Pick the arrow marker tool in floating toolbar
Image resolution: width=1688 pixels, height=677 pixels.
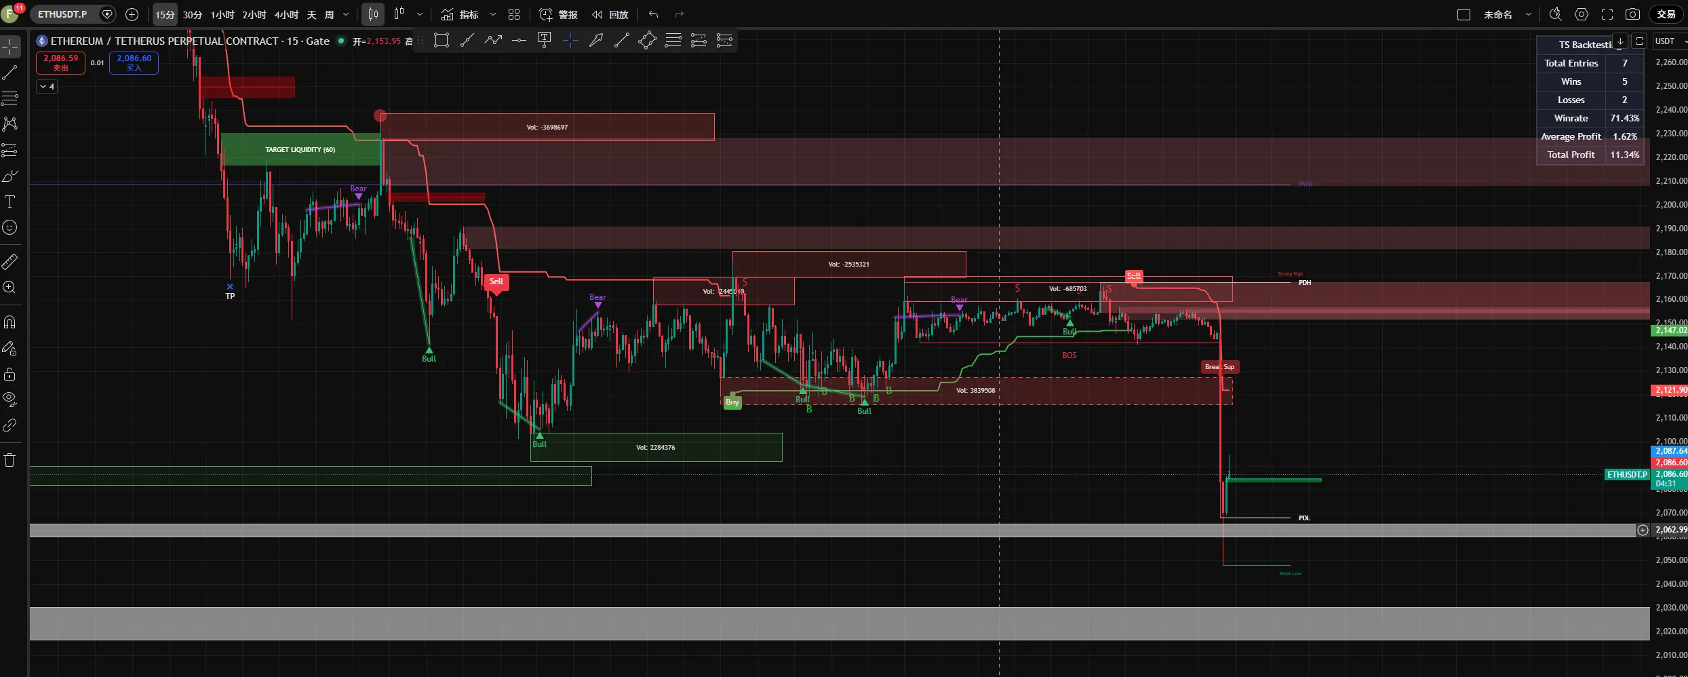tap(596, 41)
